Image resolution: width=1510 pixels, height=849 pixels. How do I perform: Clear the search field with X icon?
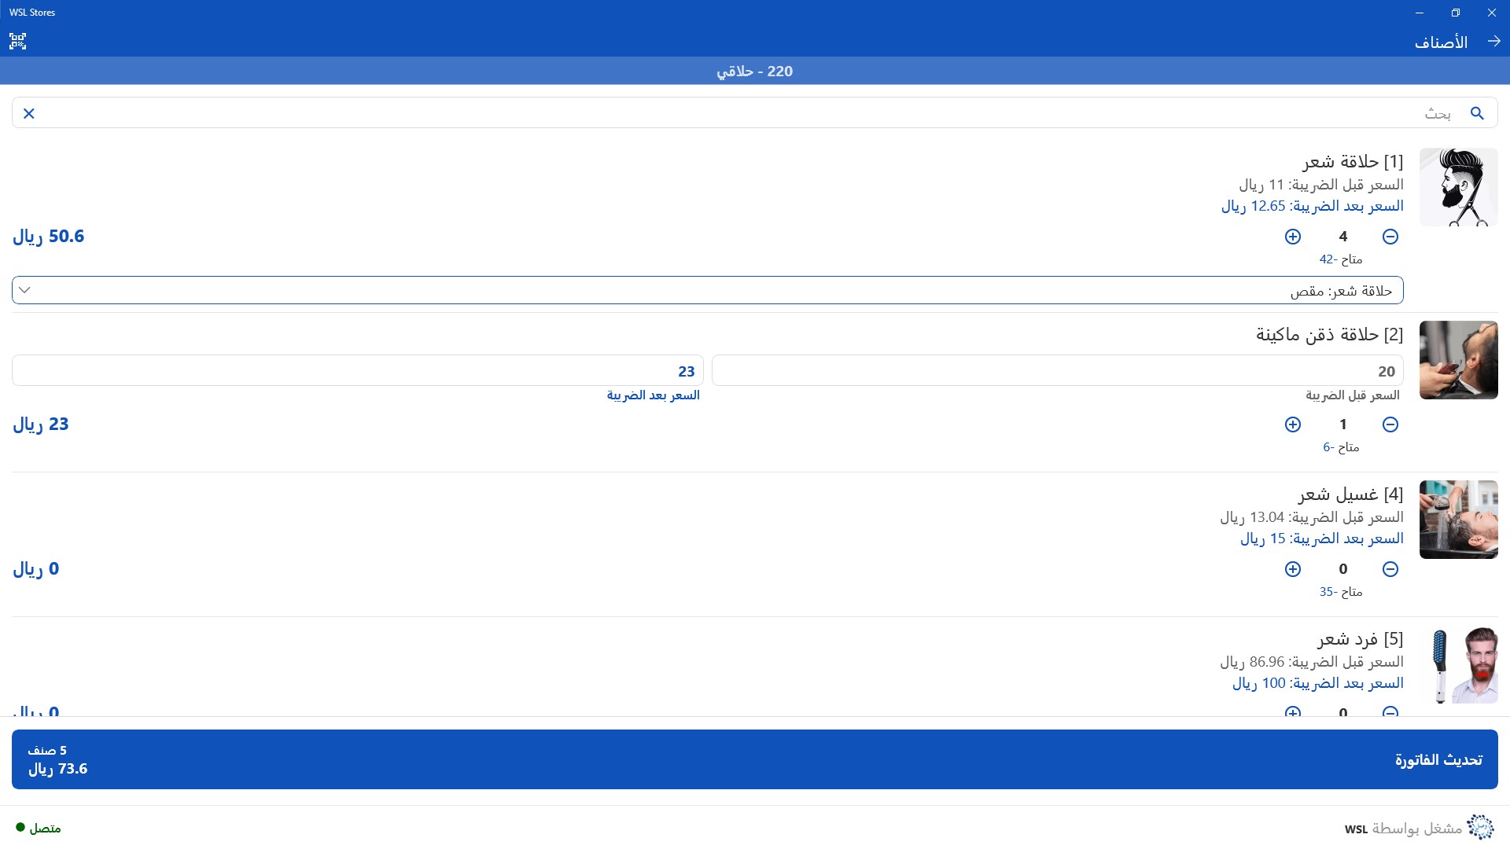[x=29, y=113]
